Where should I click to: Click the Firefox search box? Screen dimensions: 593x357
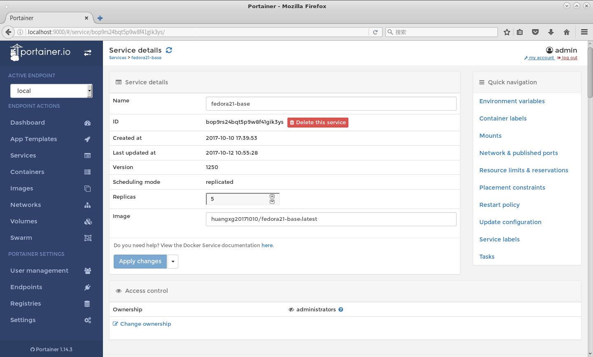[x=441, y=32]
